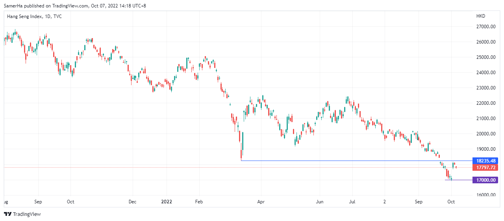Click the TradingView logo icon

[x=7, y=214]
